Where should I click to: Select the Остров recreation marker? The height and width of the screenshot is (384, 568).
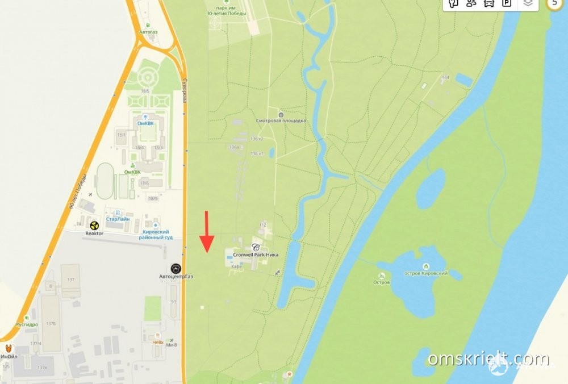coord(382,276)
